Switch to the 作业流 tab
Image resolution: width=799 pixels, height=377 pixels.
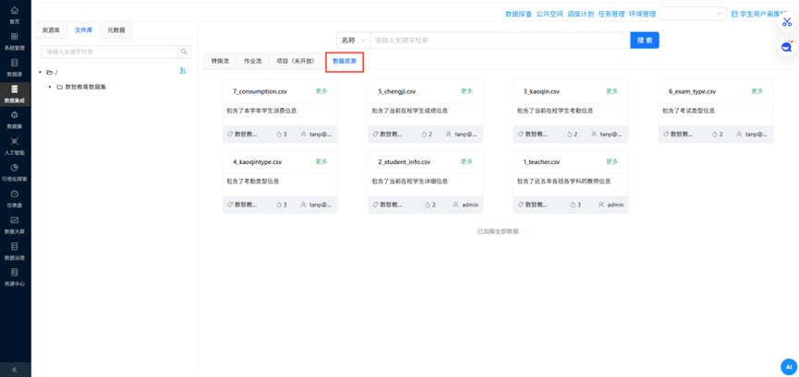(253, 61)
